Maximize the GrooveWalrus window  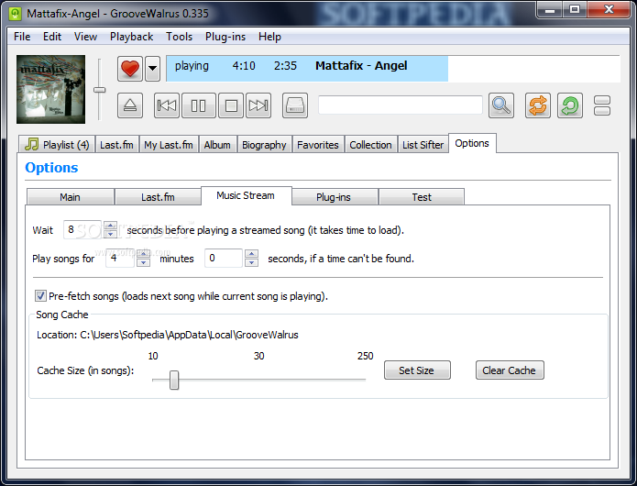[x=575, y=10]
